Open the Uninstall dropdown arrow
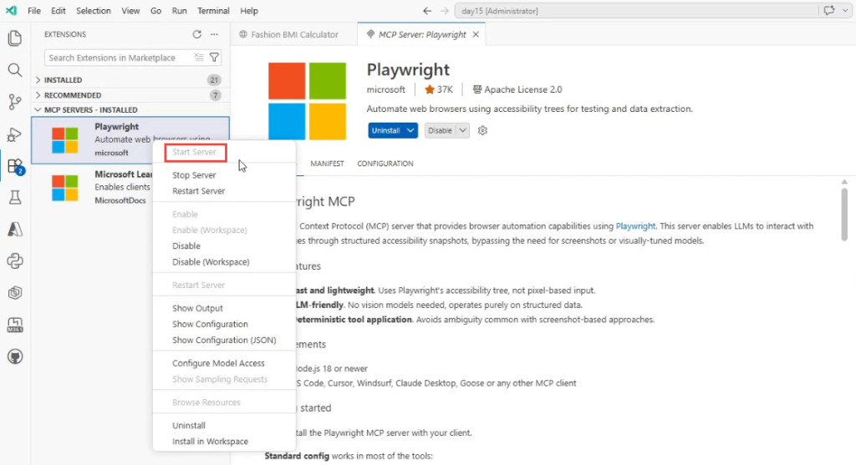The width and height of the screenshot is (856, 465). (410, 130)
